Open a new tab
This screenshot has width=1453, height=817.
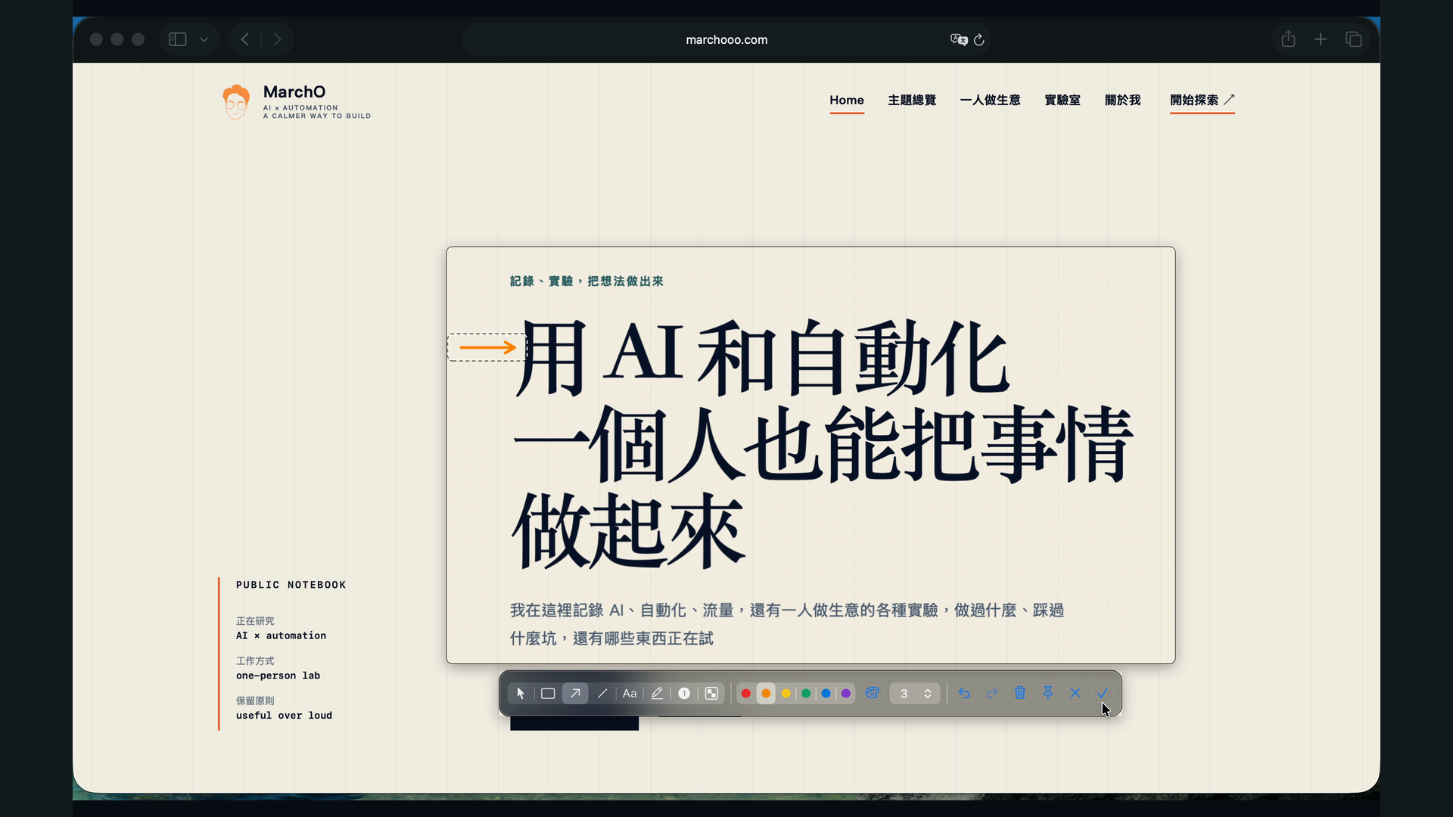(x=1321, y=39)
